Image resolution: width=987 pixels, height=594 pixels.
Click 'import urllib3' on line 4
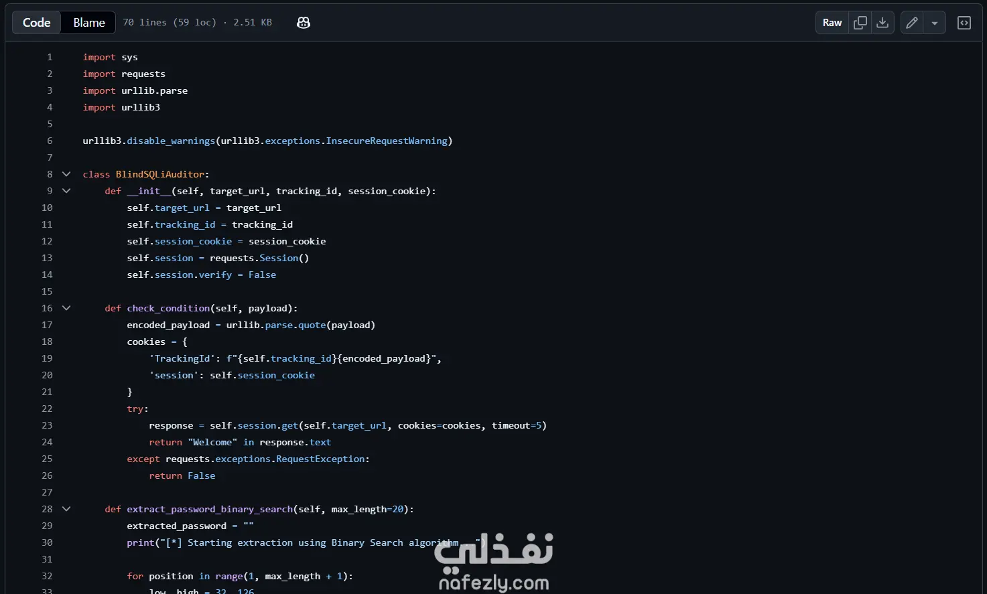coord(121,107)
